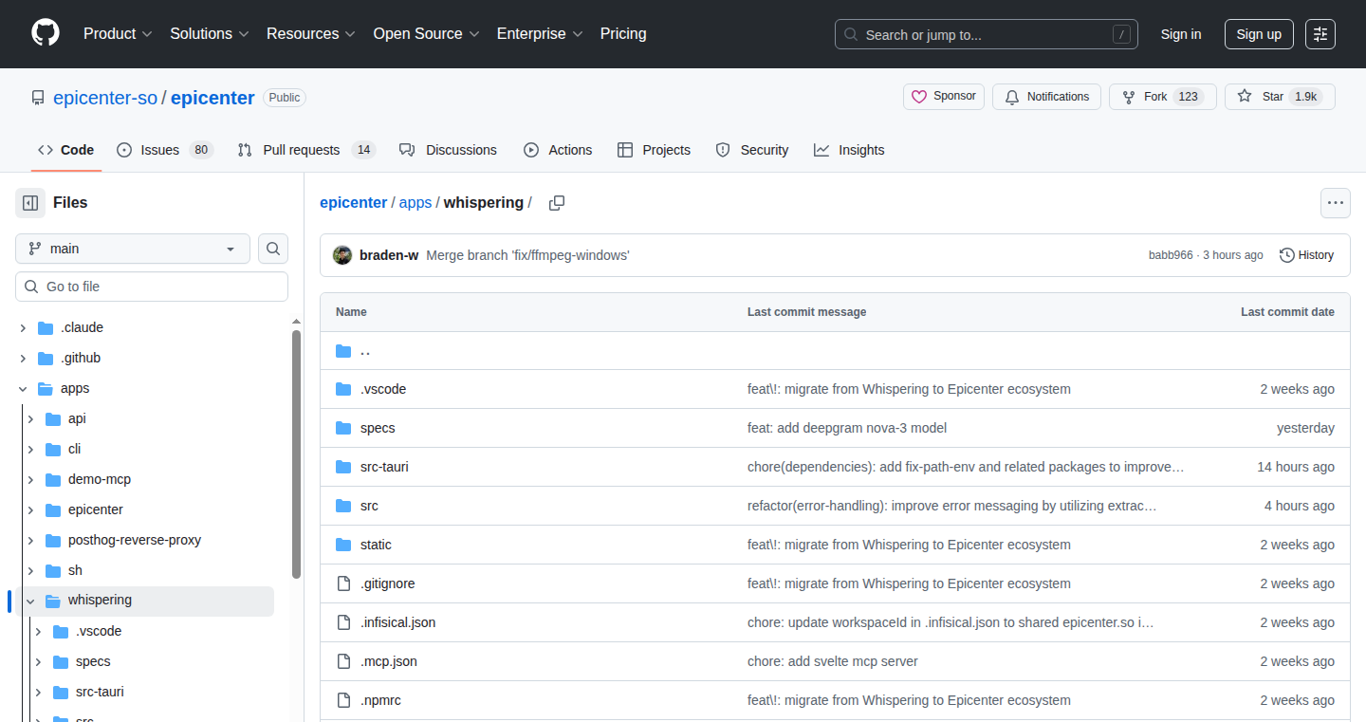Click the Sign up button
The image size is (1366, 722).
pos(1259,34)
